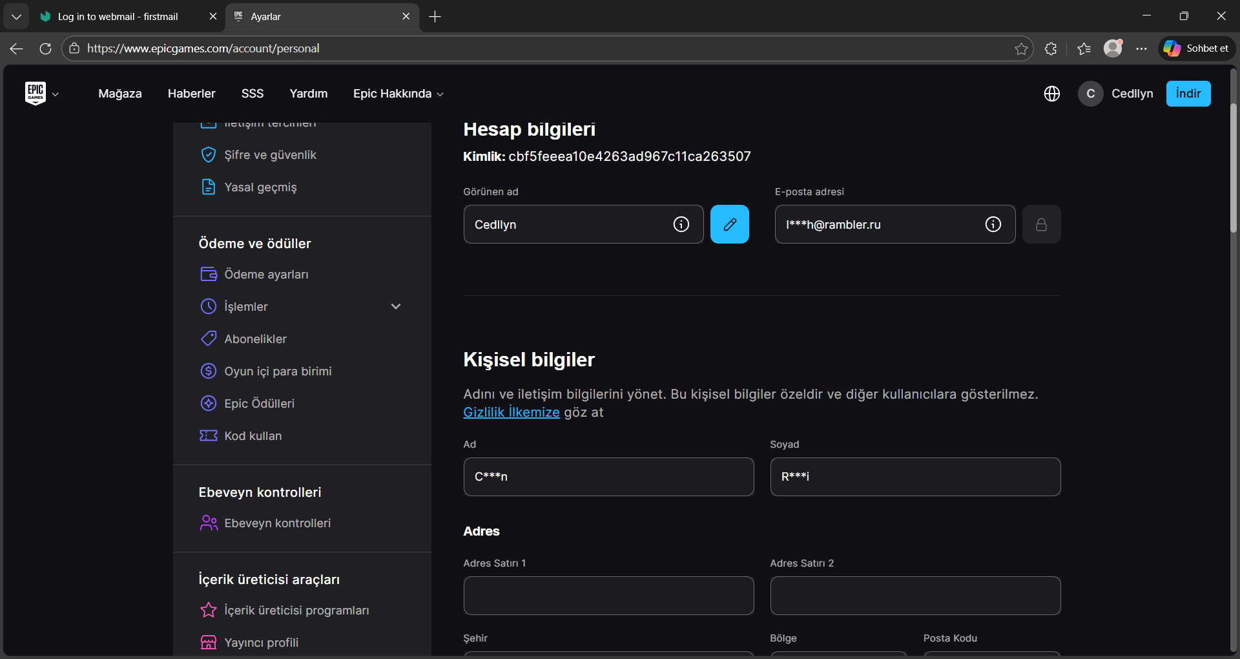Click the address bar URL
Screen dimensions: 1240x659
203,48
